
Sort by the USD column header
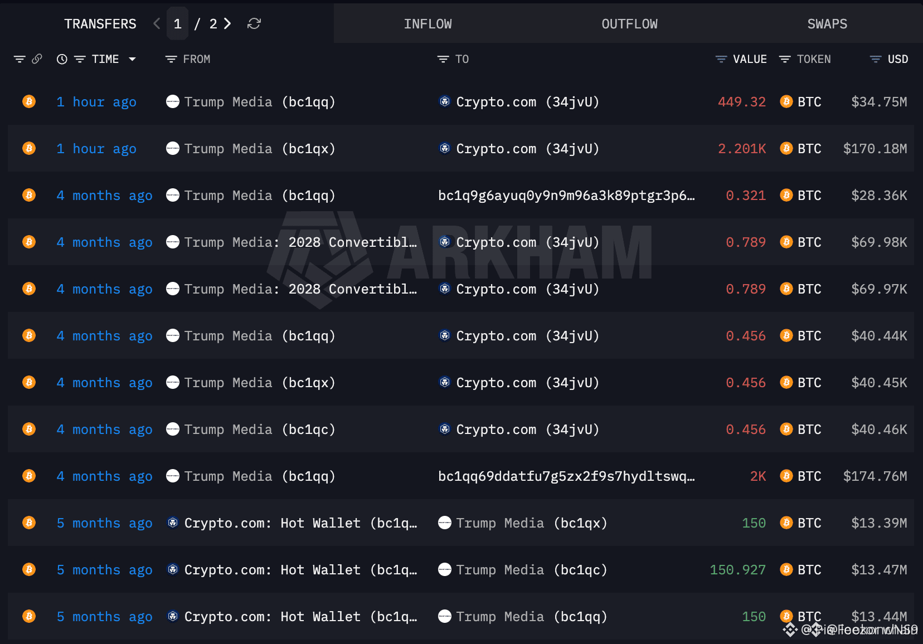click(x=898, y=59)
